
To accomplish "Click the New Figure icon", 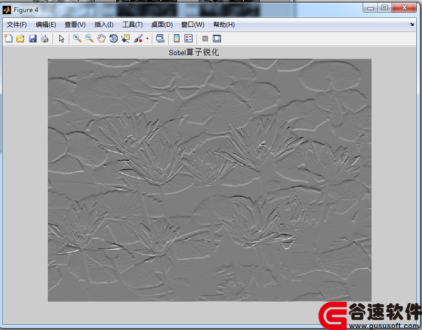I will pos(8,38).
